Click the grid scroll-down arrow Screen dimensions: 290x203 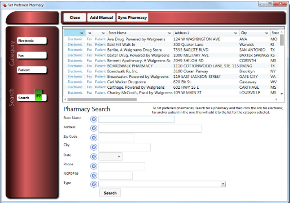tap(281, 94)
